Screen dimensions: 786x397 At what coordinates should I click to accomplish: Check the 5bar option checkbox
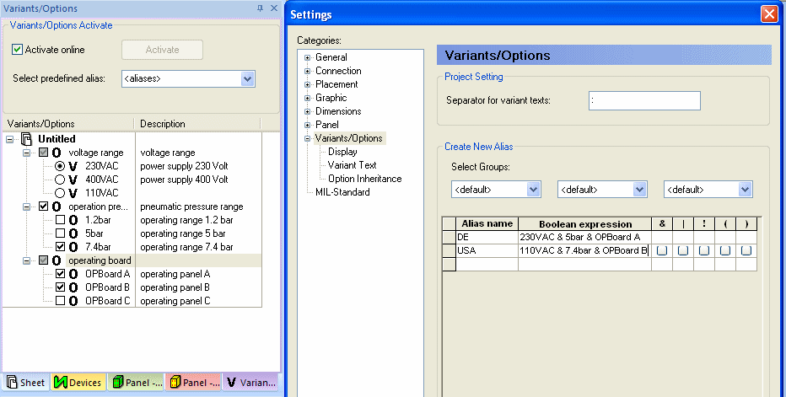tap(60, 233)
